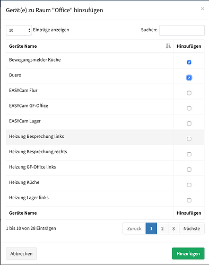Image resolution: width=209 pixels, height=265 pixels.
Task: Select Heizung GF-Office links row name
Action: click(x=32, y=167)
